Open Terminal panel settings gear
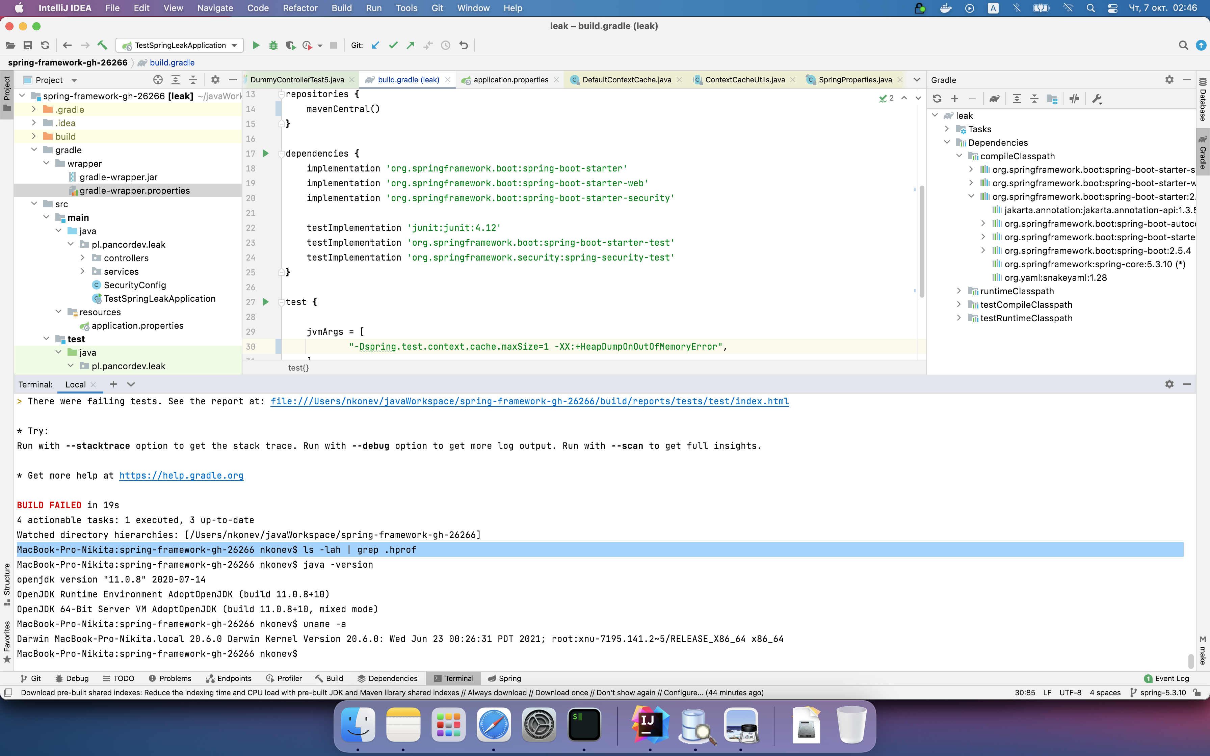 point(1169,384)
